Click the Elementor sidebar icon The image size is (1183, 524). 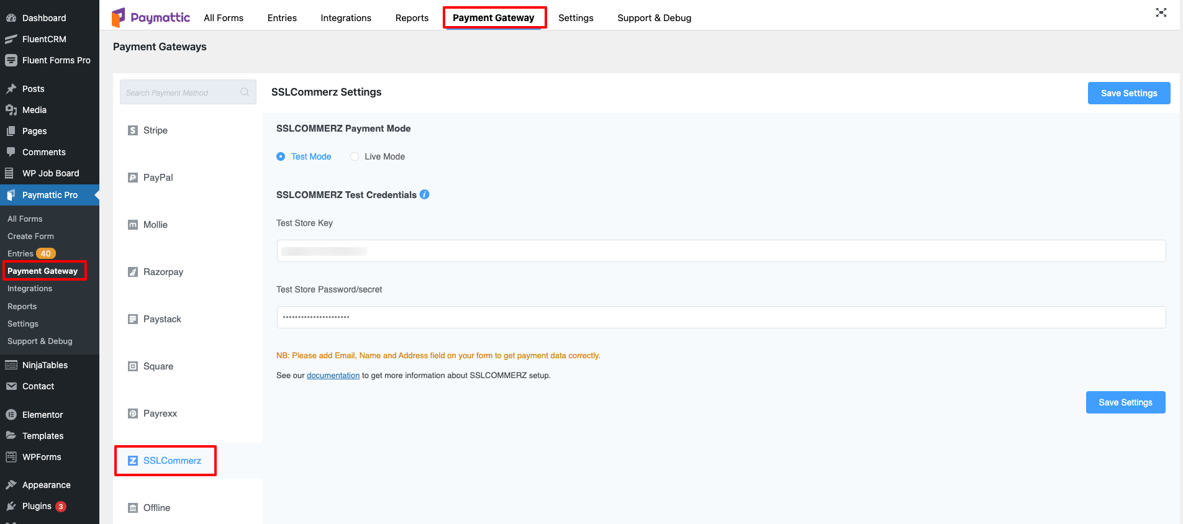point(11,415)
